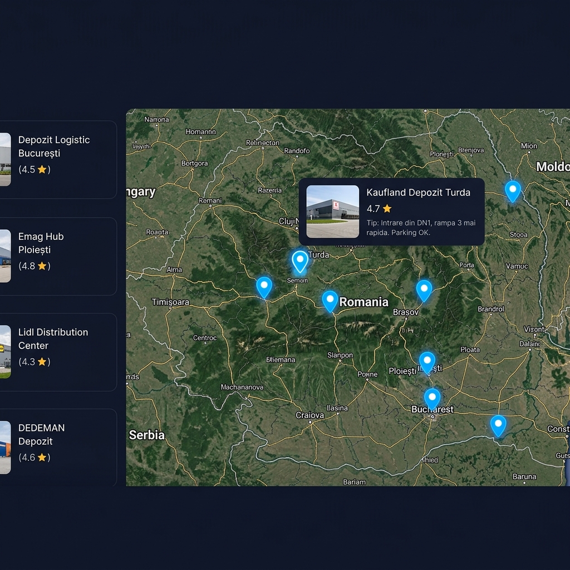Click the star beside the 4.8 rating

tap(42, 266)
